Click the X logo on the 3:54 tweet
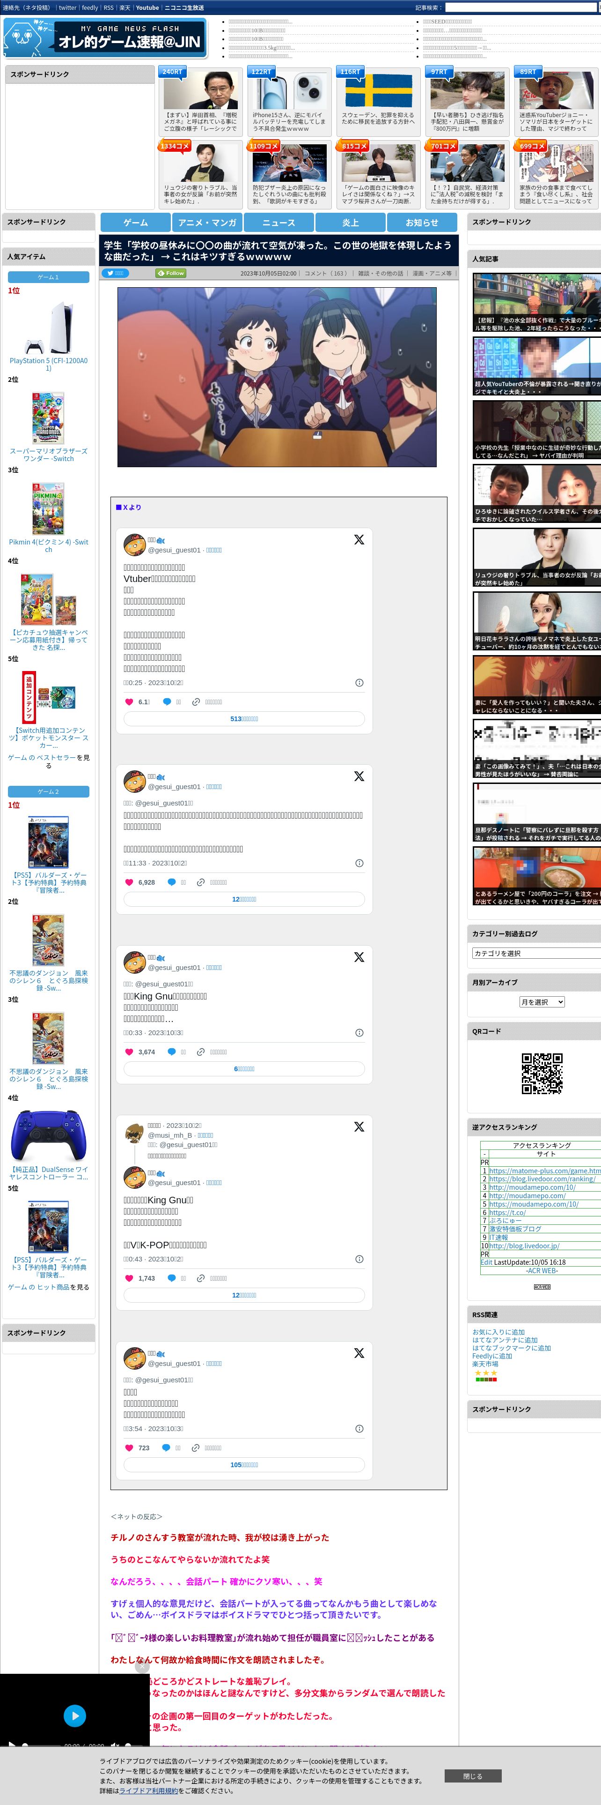This screenshot has width=601, height=1805. [x=359, y=1353]
